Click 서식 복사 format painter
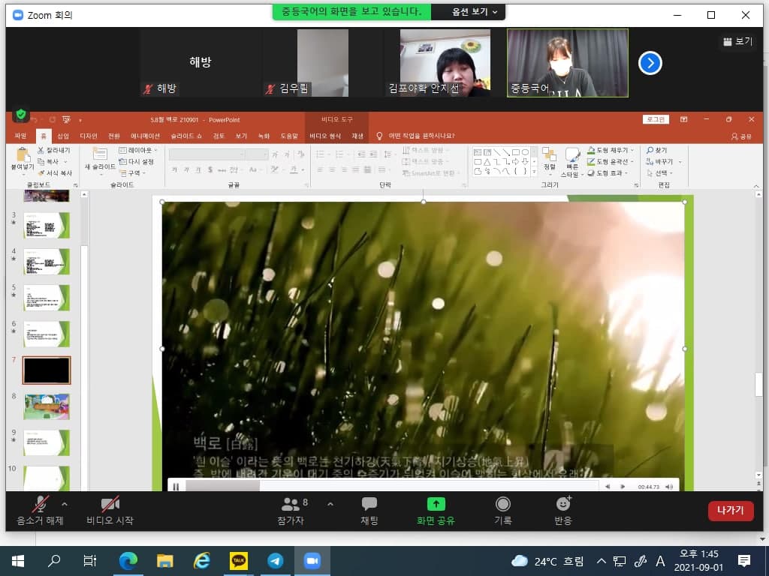Viewport: 769px width, 576px height. click(55, 173)
